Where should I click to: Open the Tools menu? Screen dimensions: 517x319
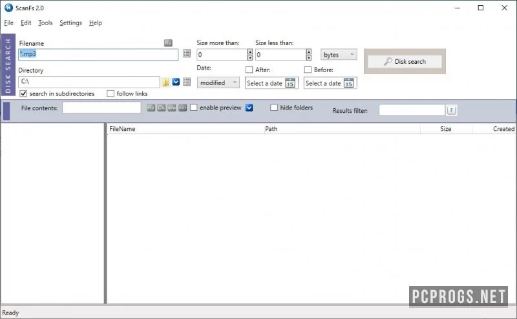[45, 23]
